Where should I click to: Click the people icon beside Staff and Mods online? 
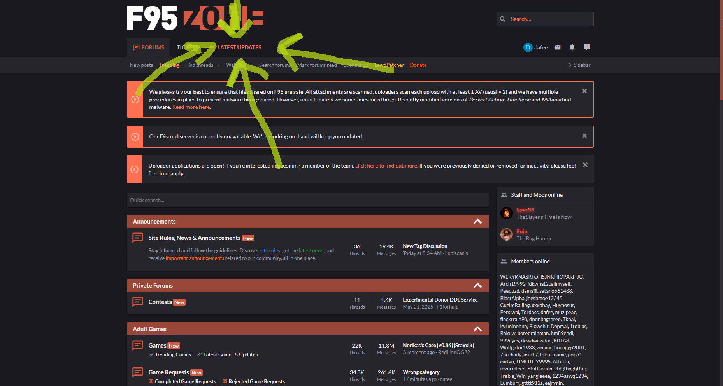coord(504,195)
